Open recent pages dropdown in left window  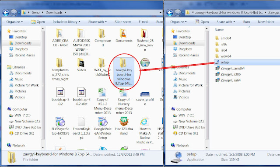click(x=19, y=13)
